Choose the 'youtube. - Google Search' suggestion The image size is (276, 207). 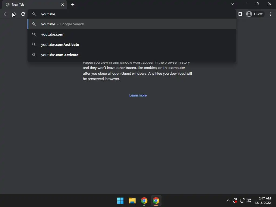[x=132, y=24]
